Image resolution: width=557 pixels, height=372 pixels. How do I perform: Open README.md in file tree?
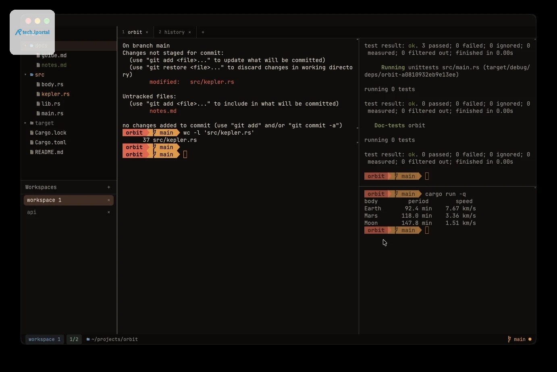coord(49,152)
